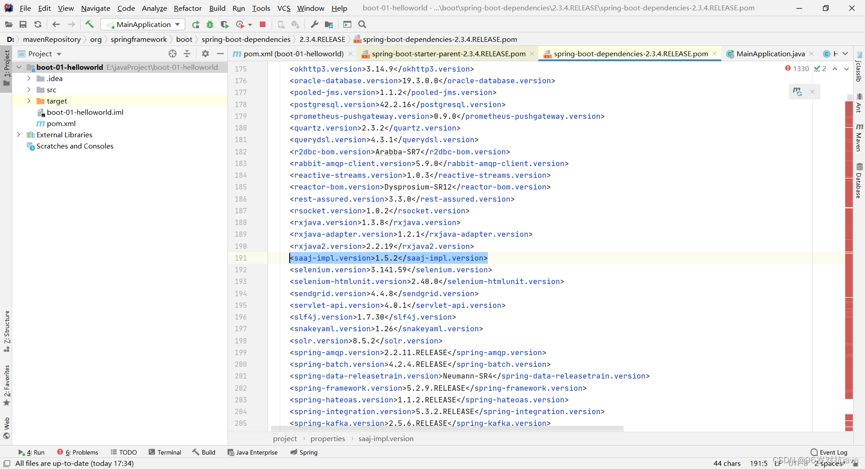This screenshot has height=469, width=865.
Task: Expand External Libraries node
Action: pyautogui.click(x=18, y=135)
